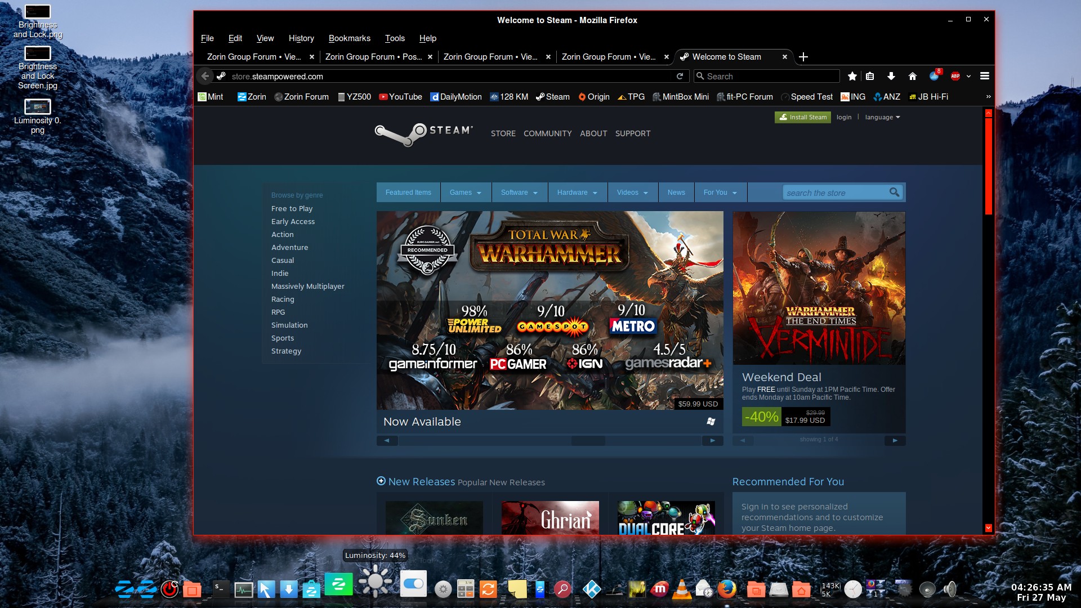This screenshot has width=1081, height=608.
Task: Open the Bookmarks menu
Action: pyautogui.click(x=349, y=38)
